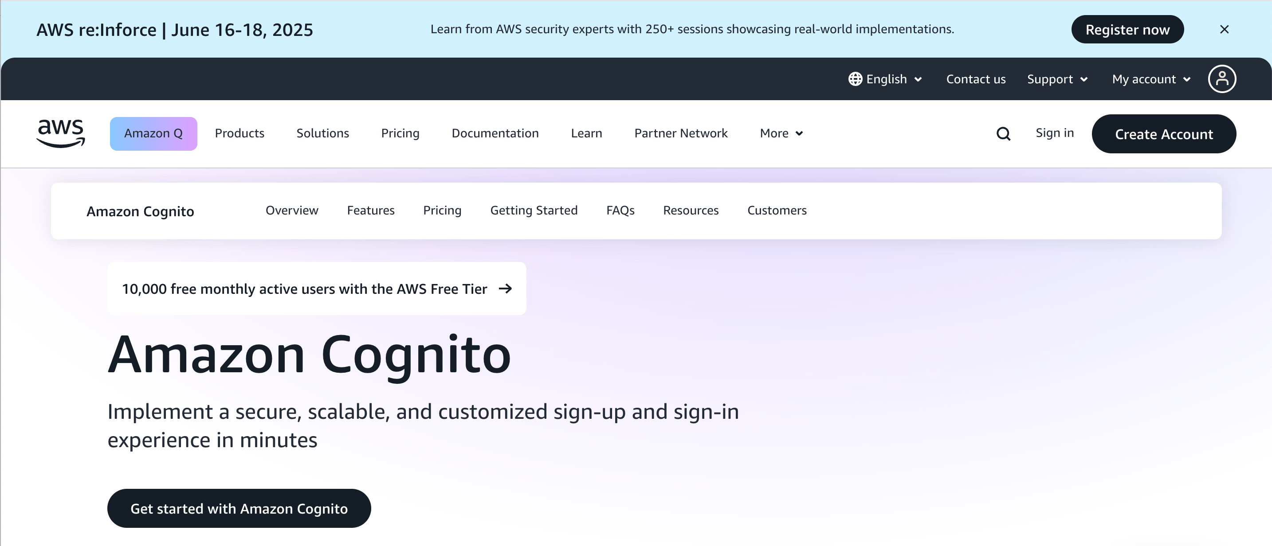Click the Create Account button
The width and height of the screenshot is (1272, 546).
[1163, 134]
